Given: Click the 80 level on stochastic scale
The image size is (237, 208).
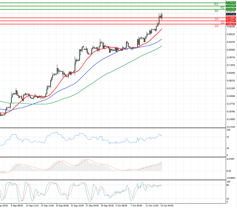Looking at the screenshot, I should click(228, 185).
